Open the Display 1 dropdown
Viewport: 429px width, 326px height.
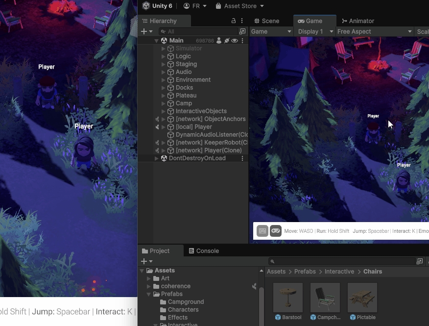pos(315,31)
